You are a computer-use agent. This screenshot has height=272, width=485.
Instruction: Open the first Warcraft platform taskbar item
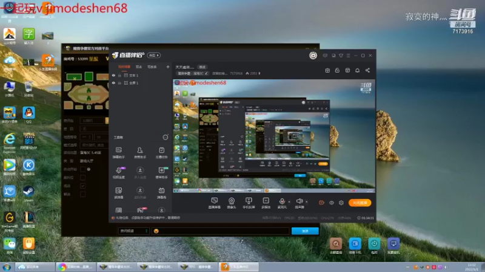[x=116, y=267]
